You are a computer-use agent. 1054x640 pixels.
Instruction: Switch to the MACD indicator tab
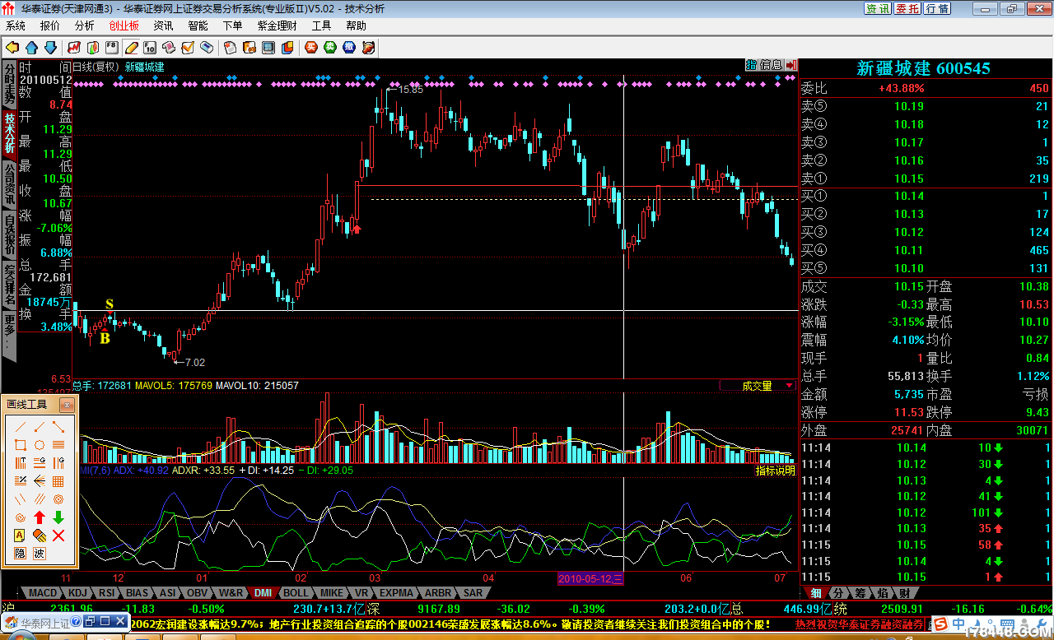(x=43, y=592)
